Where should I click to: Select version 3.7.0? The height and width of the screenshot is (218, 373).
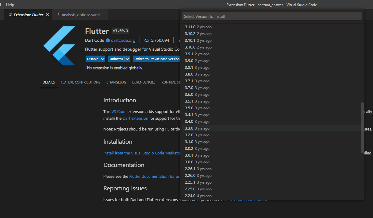272,88
